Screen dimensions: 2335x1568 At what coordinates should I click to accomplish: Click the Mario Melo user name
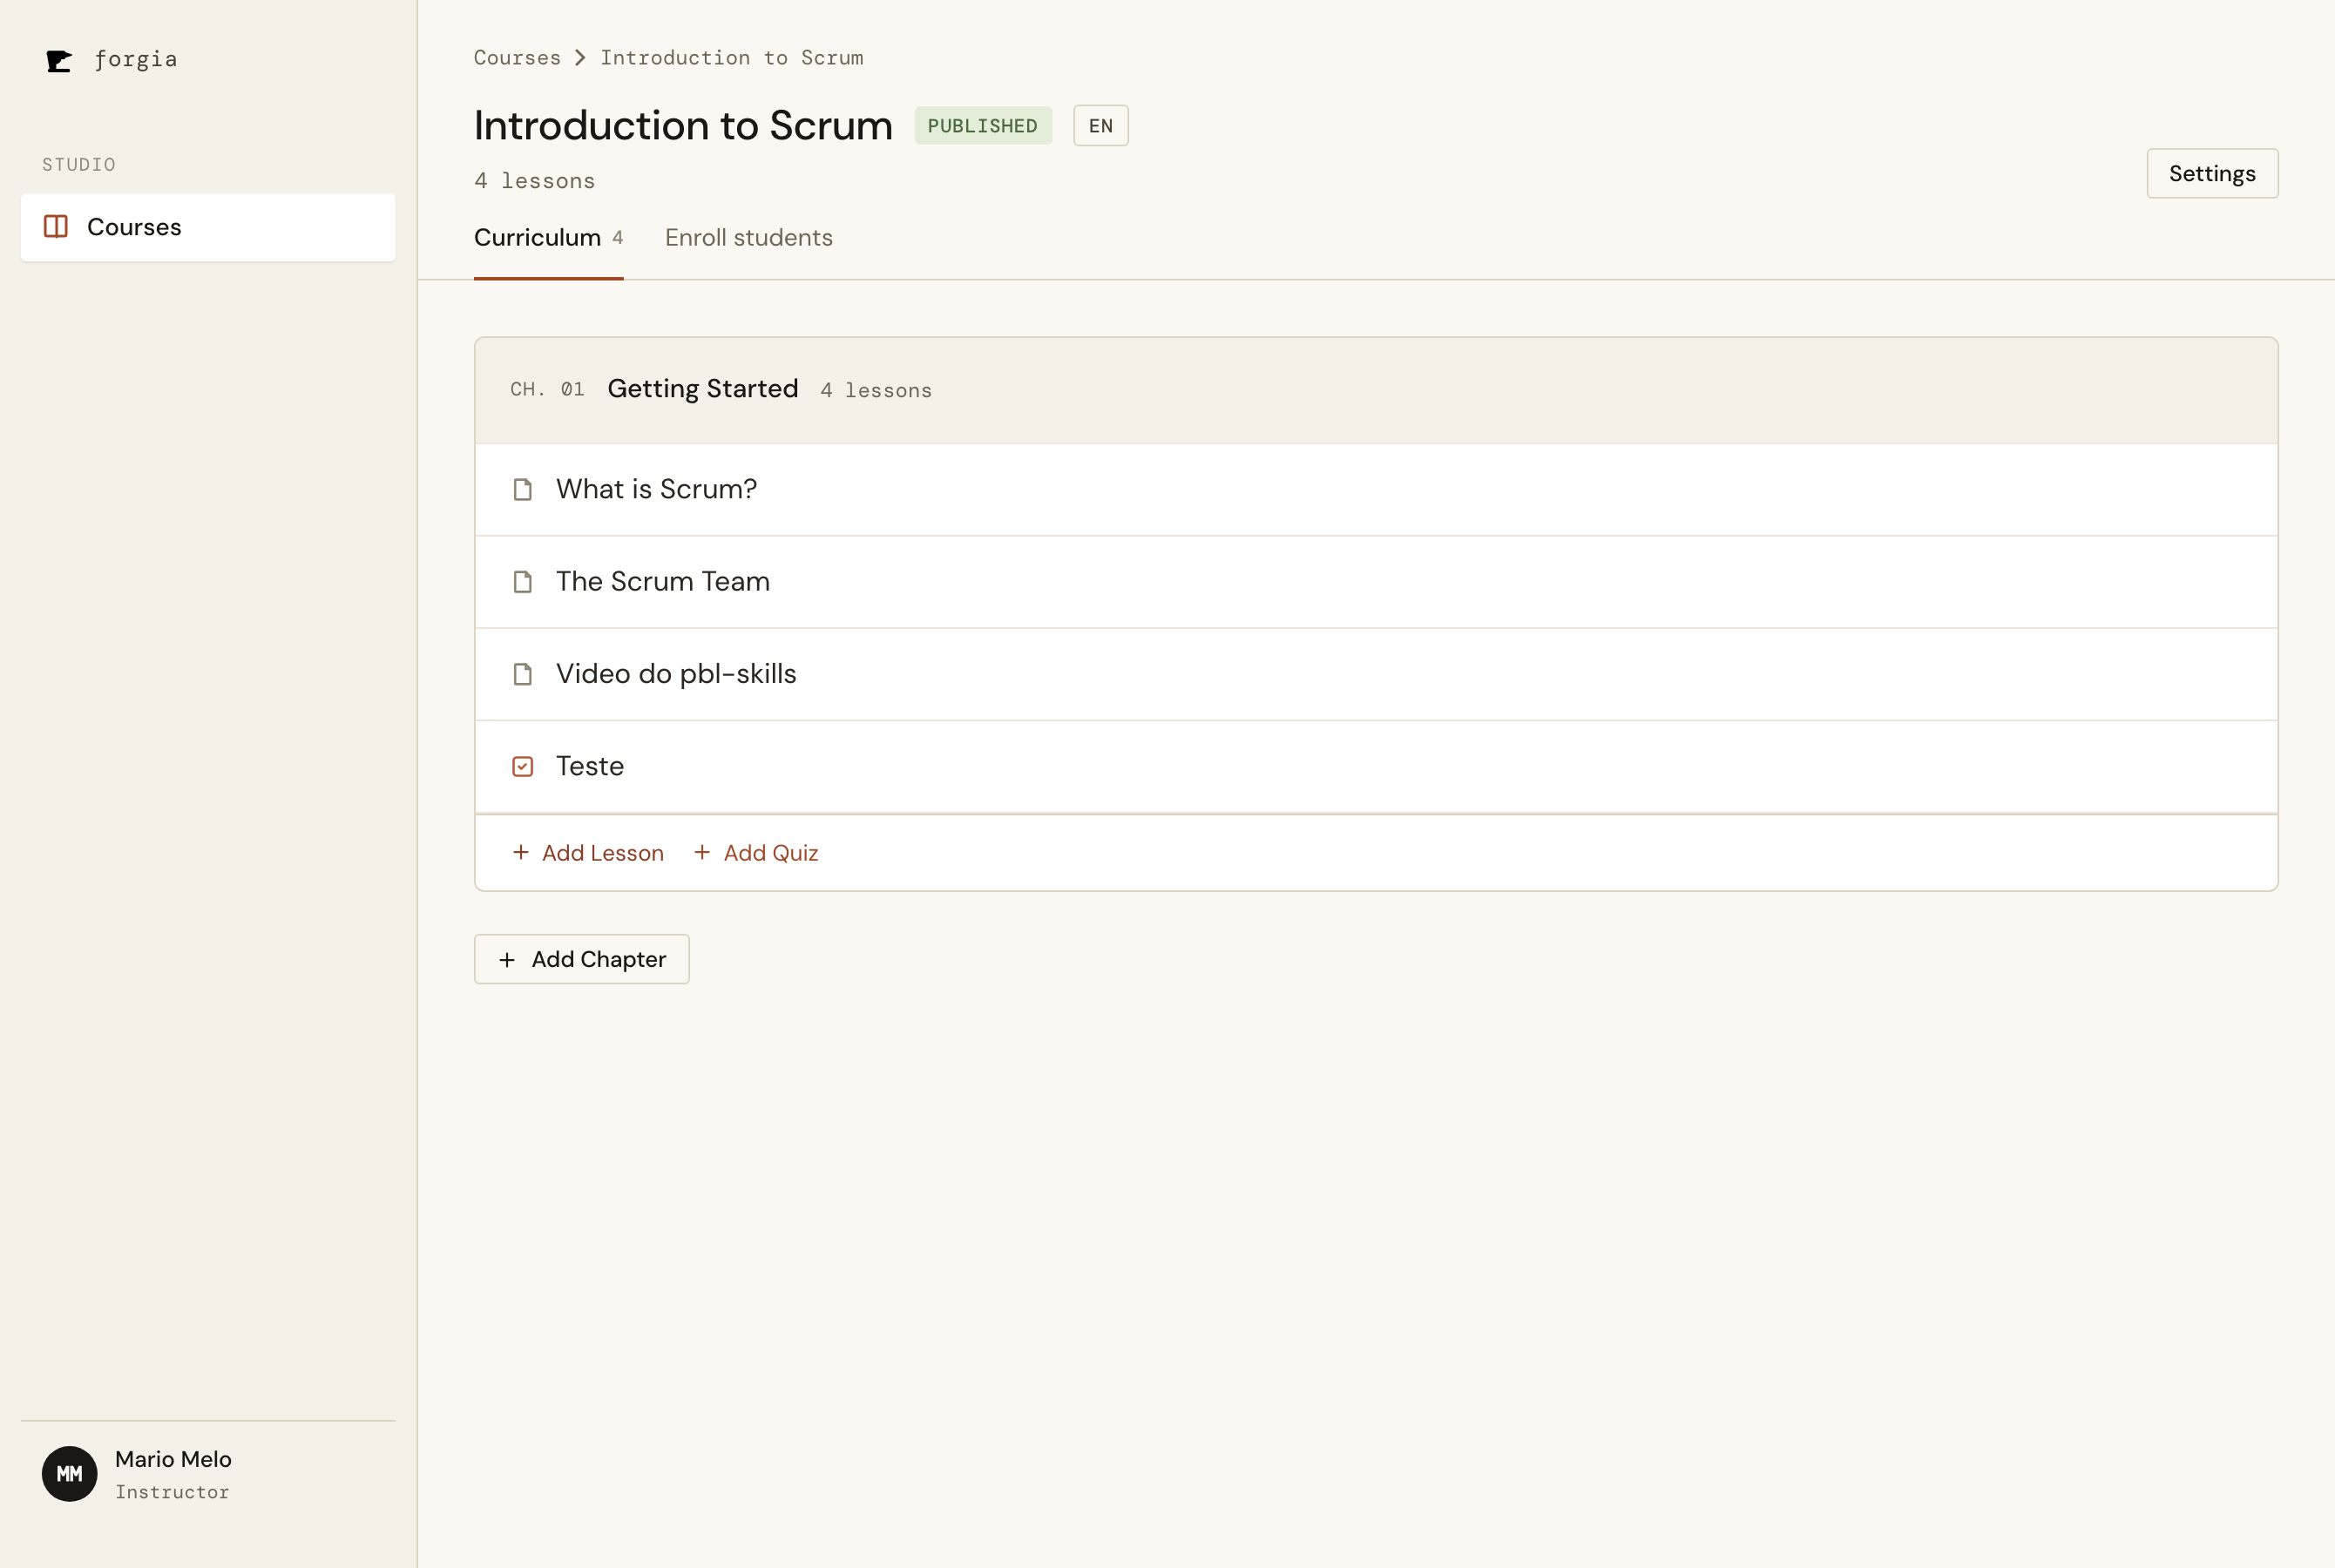[x=173, y=1459]
